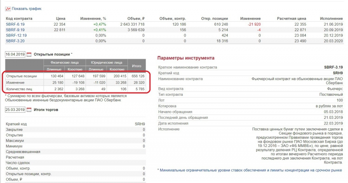The image size is (348, 183).
Task: Click the Параметры инструмента heading
Action: (x=186, y=58)
